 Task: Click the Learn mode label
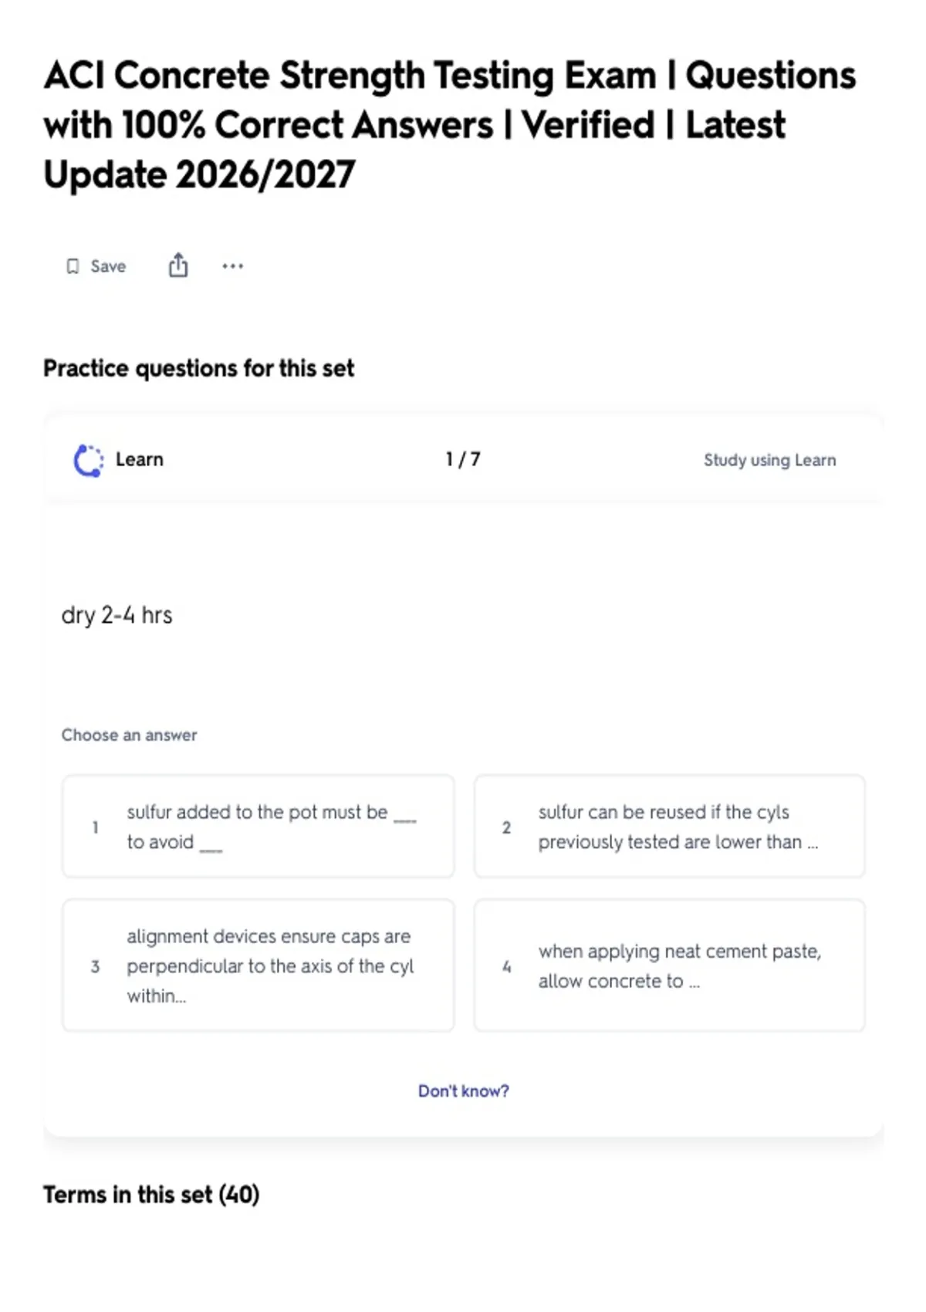(140, 459)
